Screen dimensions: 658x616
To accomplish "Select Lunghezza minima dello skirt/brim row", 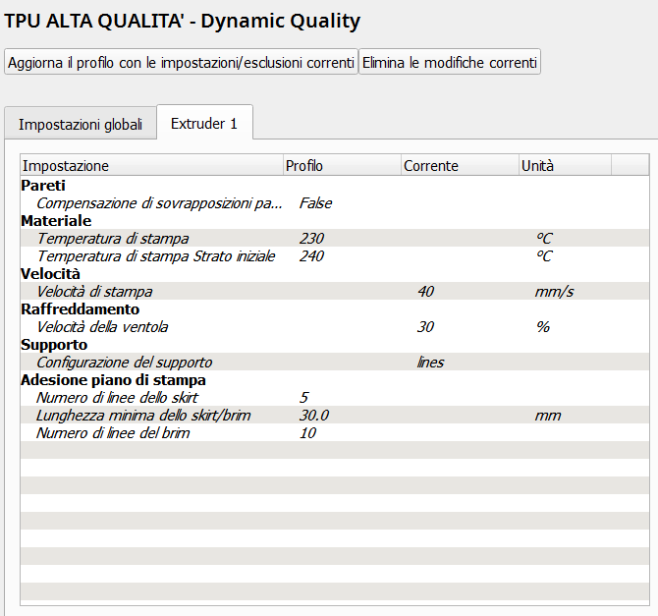I will (x=335, y=415).
